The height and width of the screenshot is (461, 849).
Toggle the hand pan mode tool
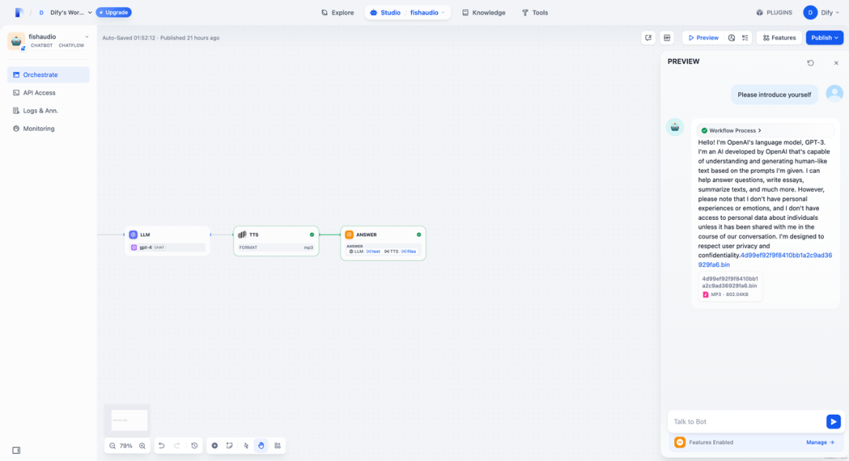click(x=261, y=445)
